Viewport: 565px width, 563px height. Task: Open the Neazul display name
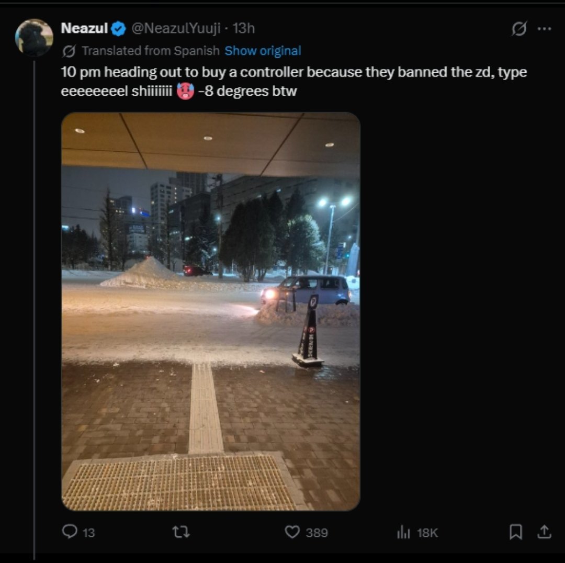[84, 29]
